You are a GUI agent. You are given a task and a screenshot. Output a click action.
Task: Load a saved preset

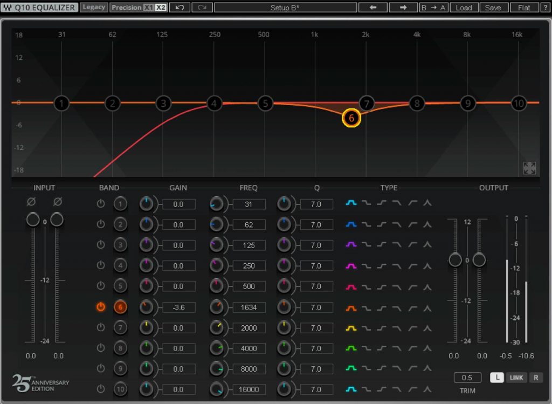(x=464, y=8)
